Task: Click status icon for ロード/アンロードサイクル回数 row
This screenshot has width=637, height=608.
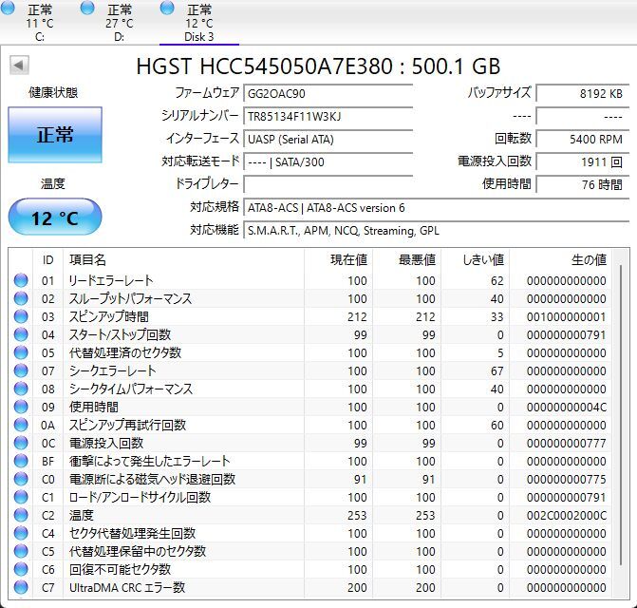Action: (x=21, y=497)
